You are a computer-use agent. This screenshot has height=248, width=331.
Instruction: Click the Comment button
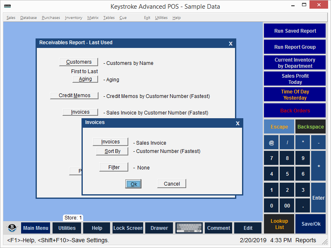(x=218, y=228)
